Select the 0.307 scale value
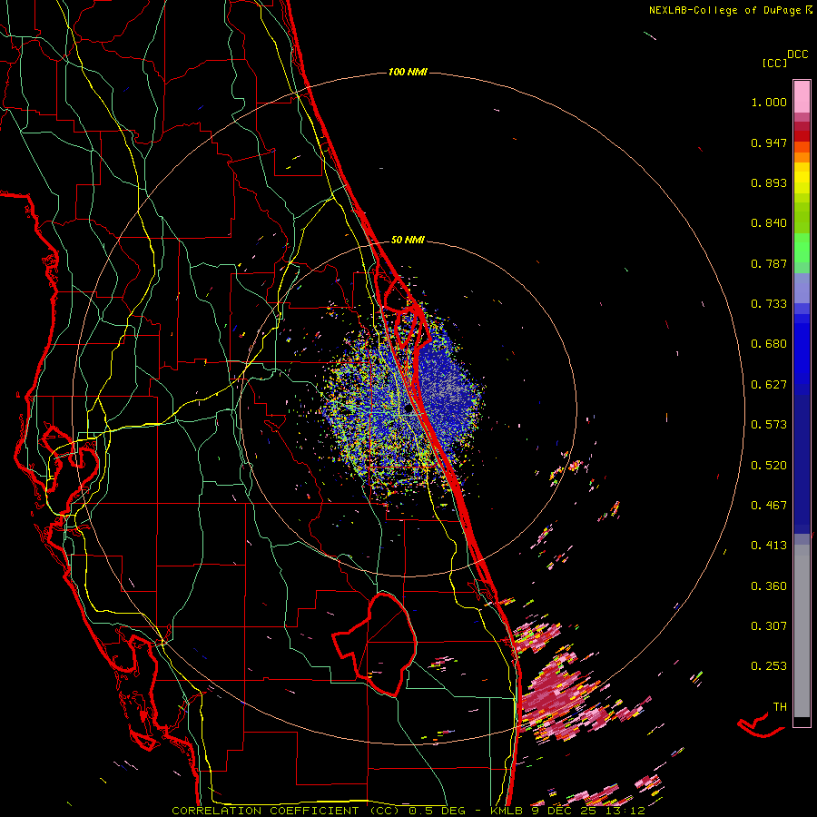Viewport: 817px width, 817px height. coord(769,626)
